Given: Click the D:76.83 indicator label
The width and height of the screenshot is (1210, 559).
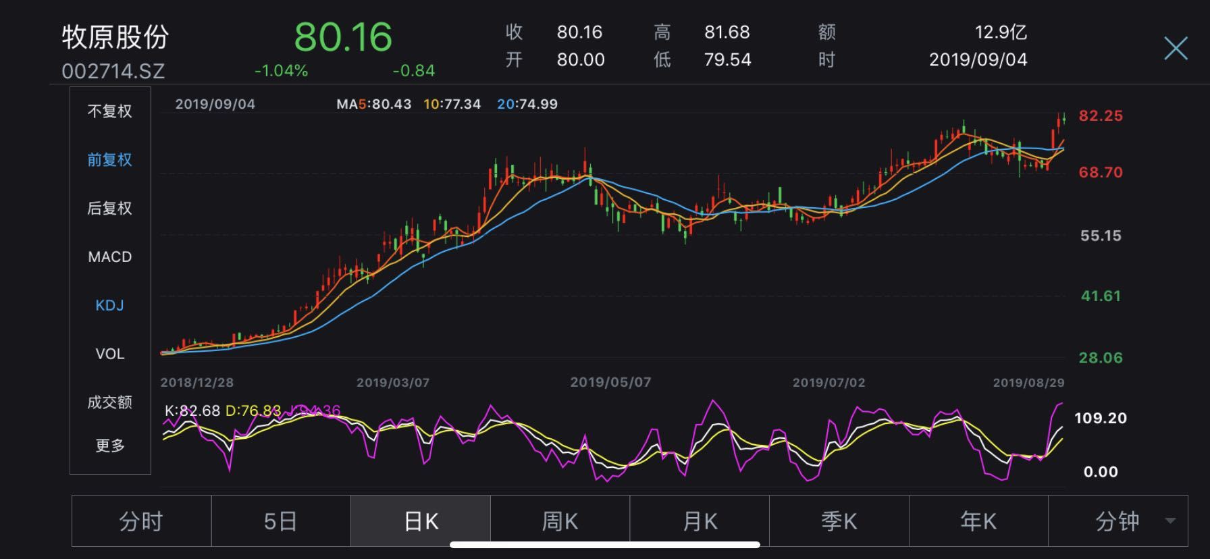Looking at the screenshot, I should (253, 411).
